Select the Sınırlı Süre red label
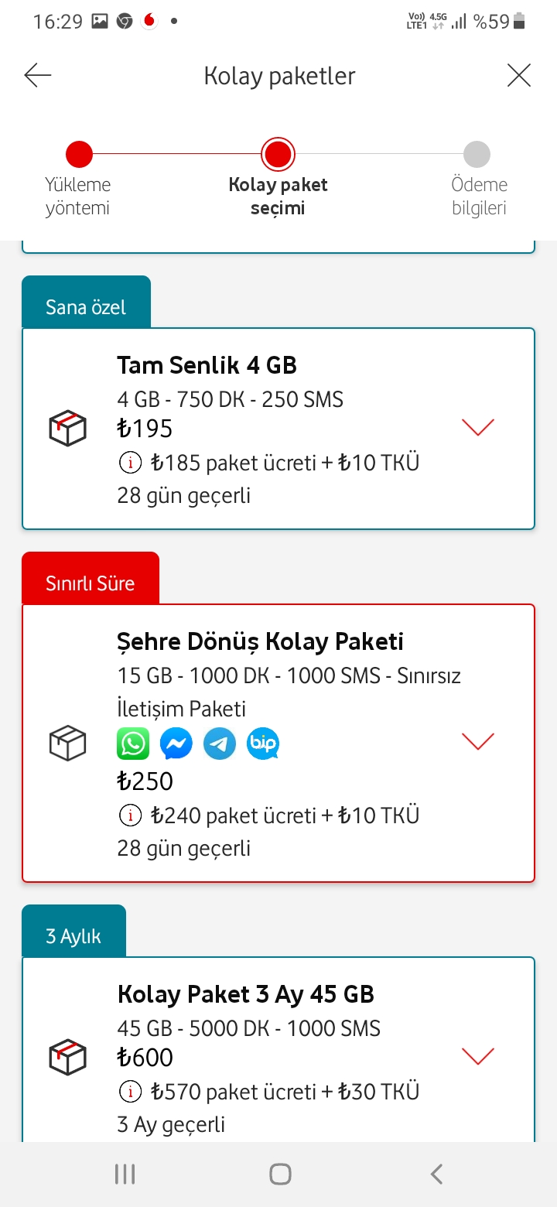The image size is (557, 1207). point(91,579)
